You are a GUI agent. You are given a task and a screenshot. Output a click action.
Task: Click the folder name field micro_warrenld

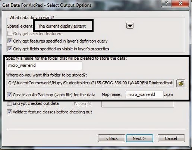(44, 66)
